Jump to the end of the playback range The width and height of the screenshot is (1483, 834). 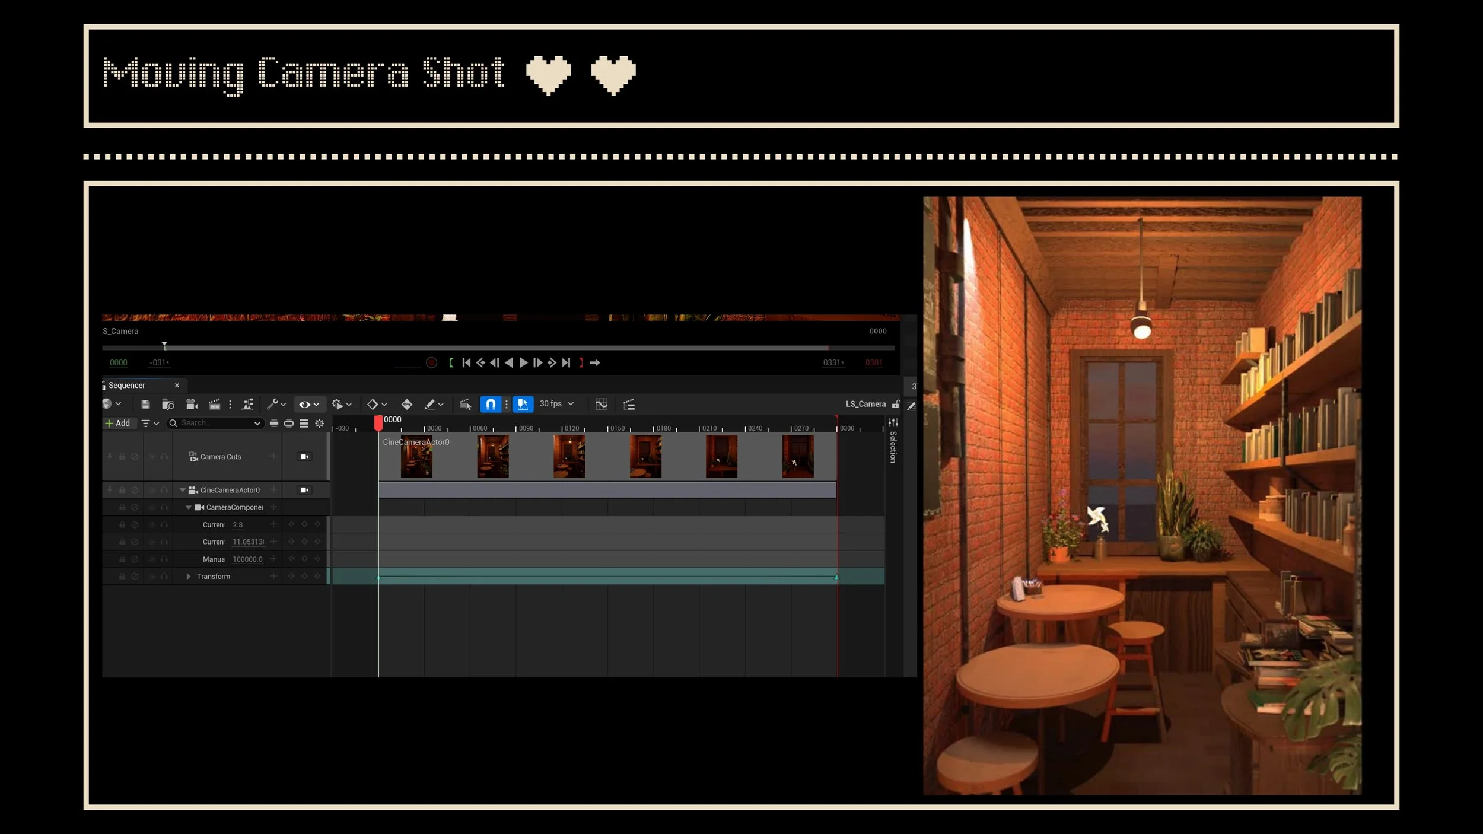[x=567, y=362]
